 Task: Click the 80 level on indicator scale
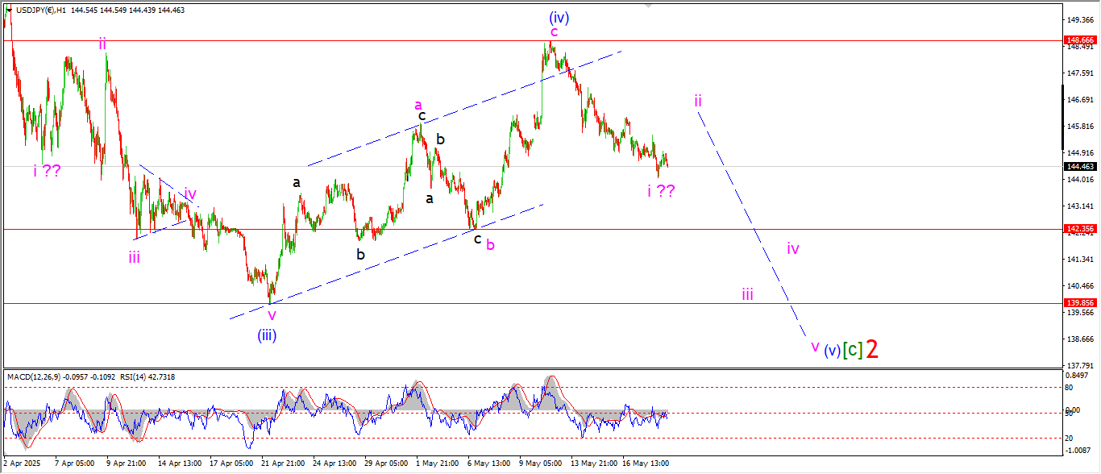pyautogui.click(x=1070, y=388)
